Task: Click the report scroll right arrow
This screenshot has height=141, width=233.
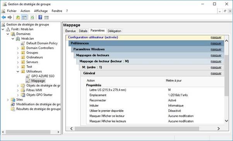Action: pyautogui.click(x=218, y=129)
